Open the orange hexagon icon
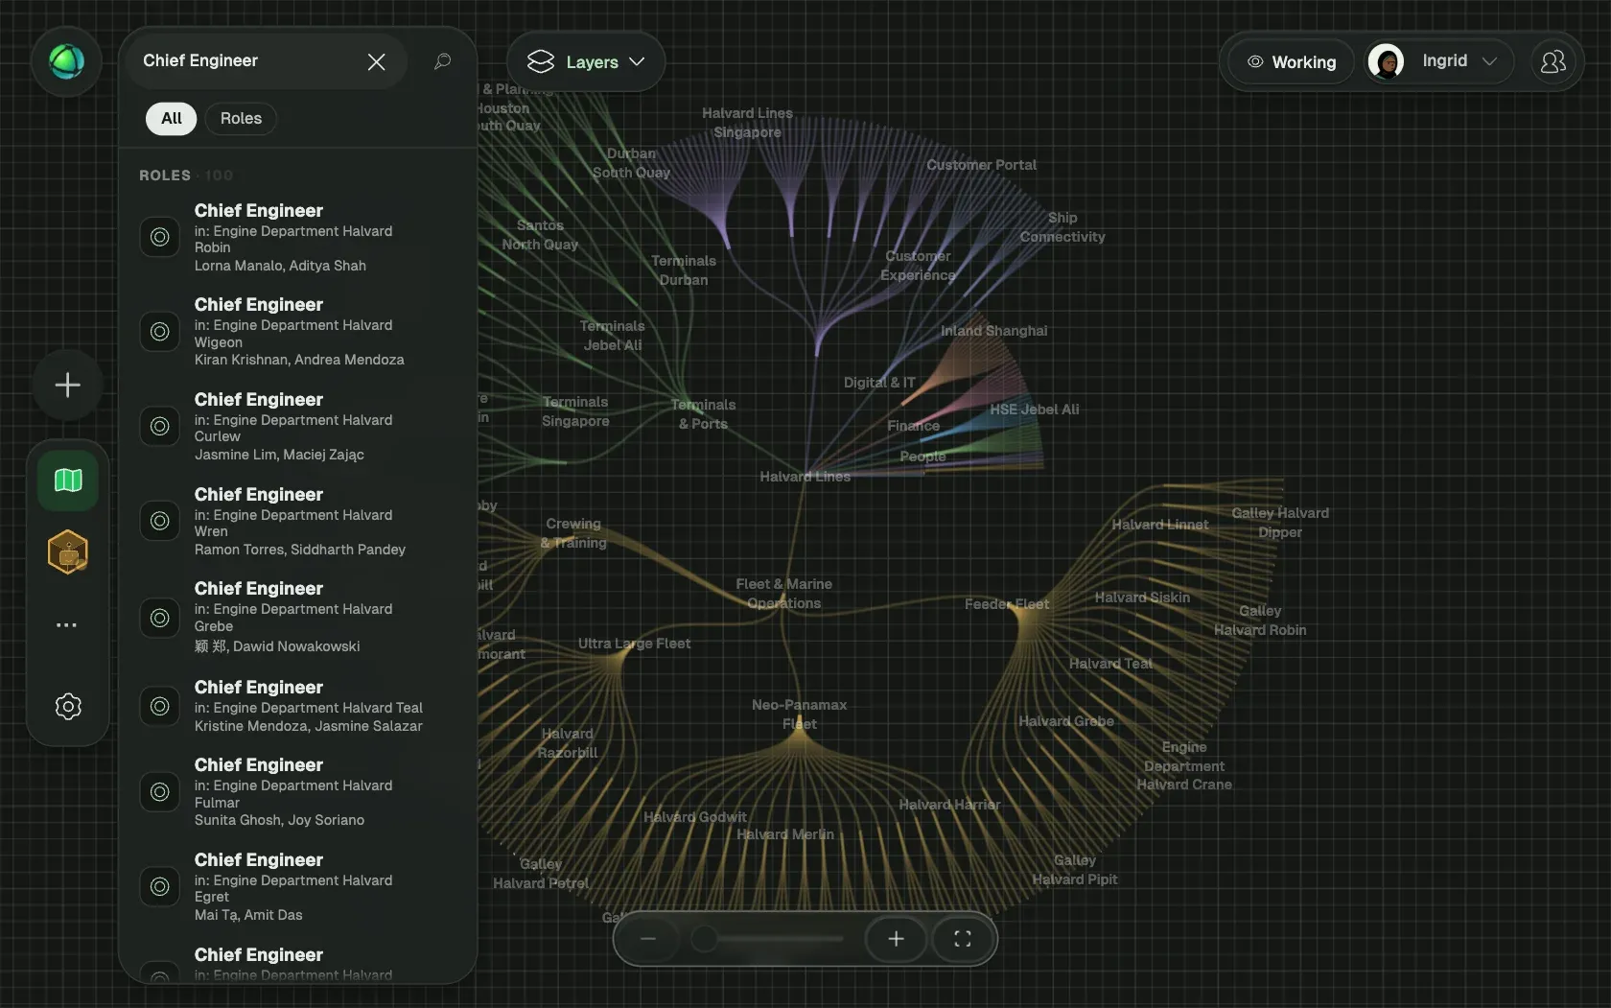Viewport: 1611px width, 1008px height. (67, 552)
